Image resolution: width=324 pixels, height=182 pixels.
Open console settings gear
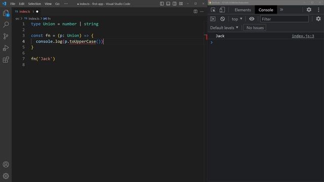click(x=318, y=19)
